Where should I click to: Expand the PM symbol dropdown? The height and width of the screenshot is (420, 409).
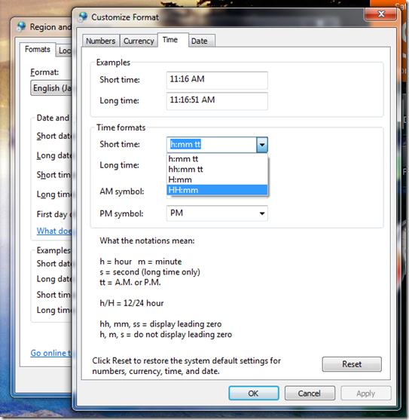[262, 213]
